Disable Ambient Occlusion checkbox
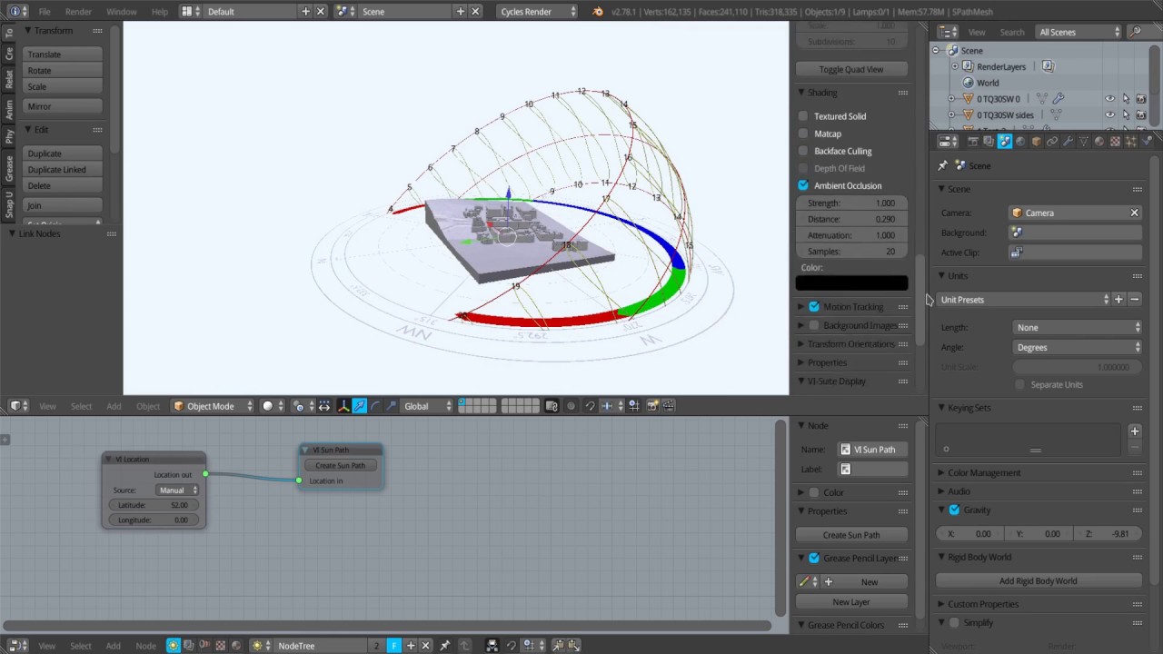 pos(803,185)
